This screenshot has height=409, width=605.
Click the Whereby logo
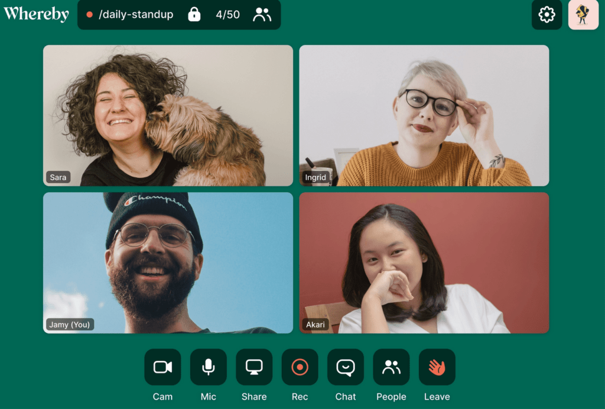tap(36, 14)
